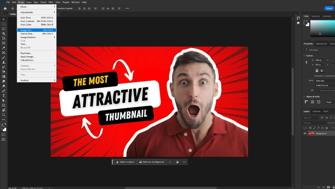Viewport: 335px width, 189px height.
Task: Open the Gradient tool
Action: tap(4, 77)
